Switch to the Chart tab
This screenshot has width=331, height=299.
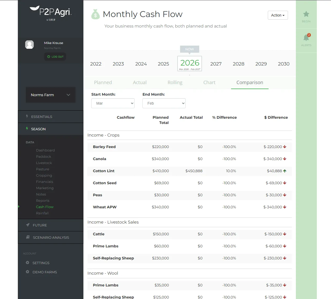[x=209, y=82]
